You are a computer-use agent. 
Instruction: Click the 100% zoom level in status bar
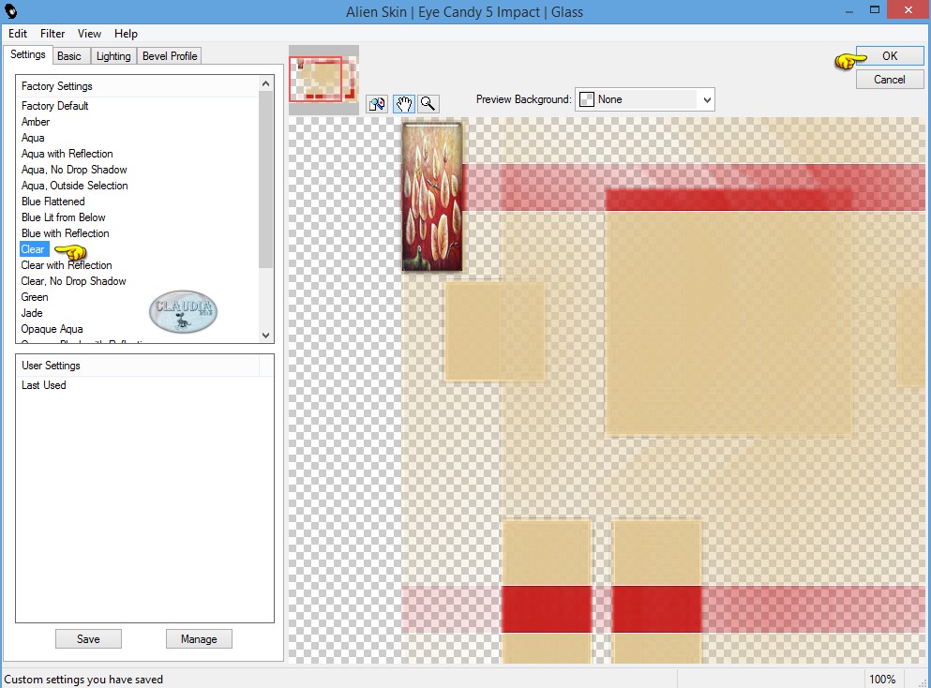point(882,680)
